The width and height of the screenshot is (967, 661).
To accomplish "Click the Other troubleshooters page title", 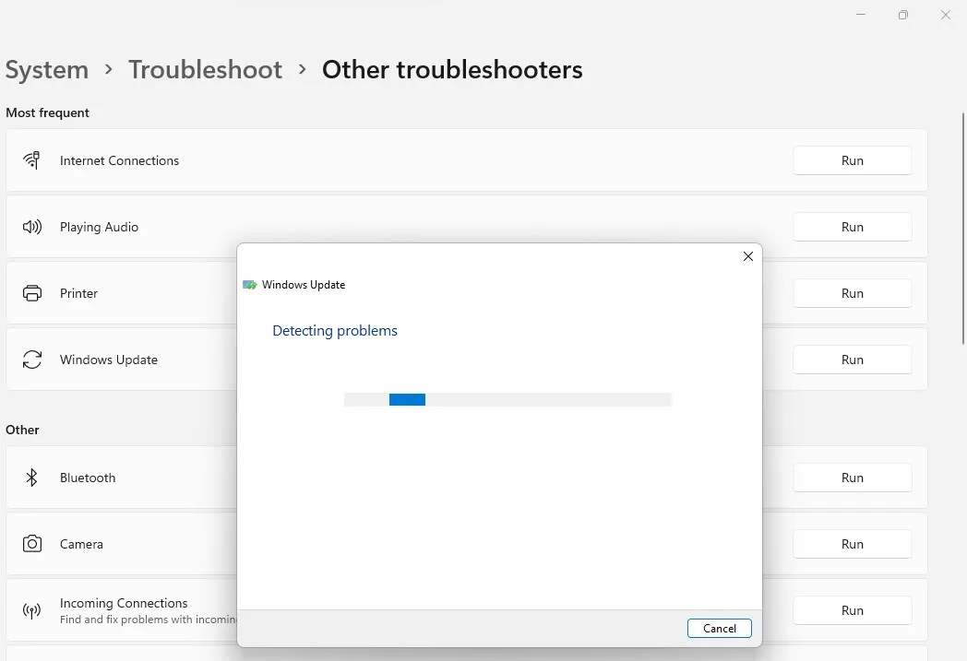I will pyautogui.click(x=452, y=70).
